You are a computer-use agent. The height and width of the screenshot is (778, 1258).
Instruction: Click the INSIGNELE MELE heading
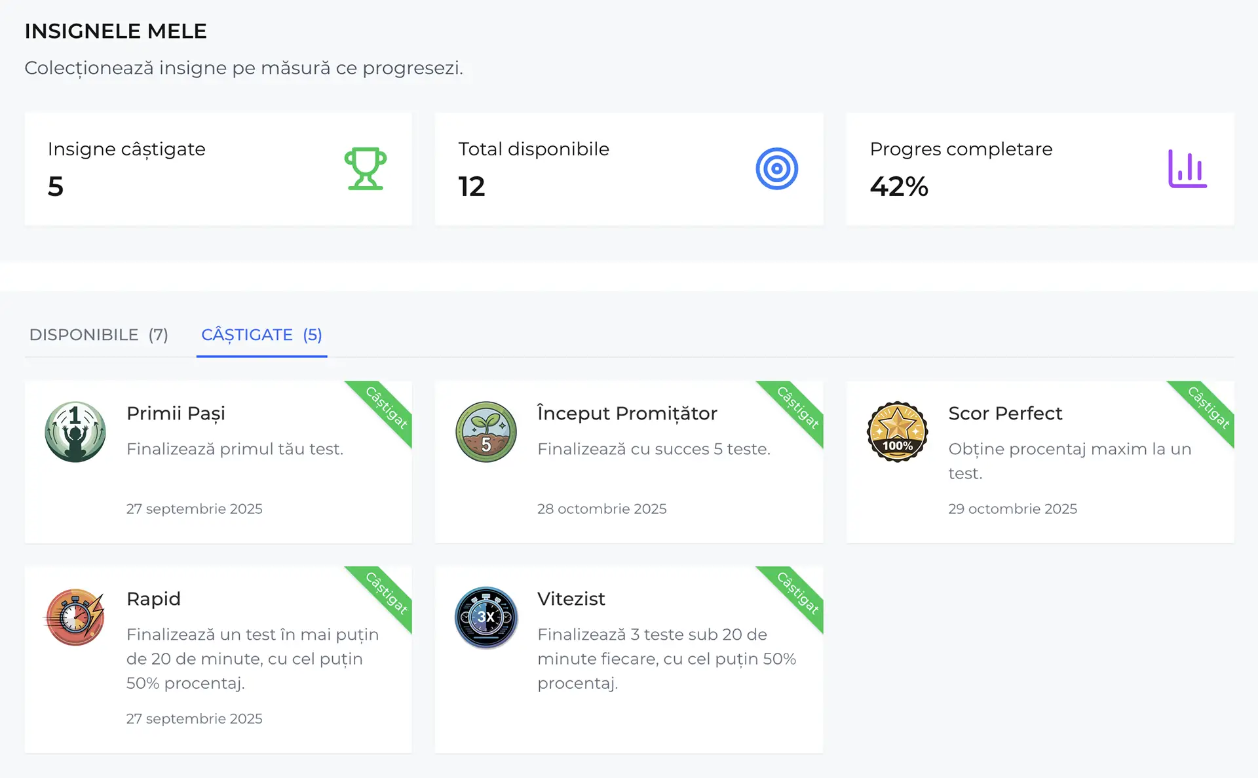pos(115,31)
